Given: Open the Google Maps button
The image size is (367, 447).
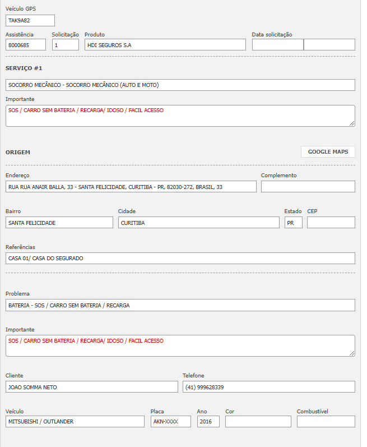Looking at the screenshot, I should [328, 151].
